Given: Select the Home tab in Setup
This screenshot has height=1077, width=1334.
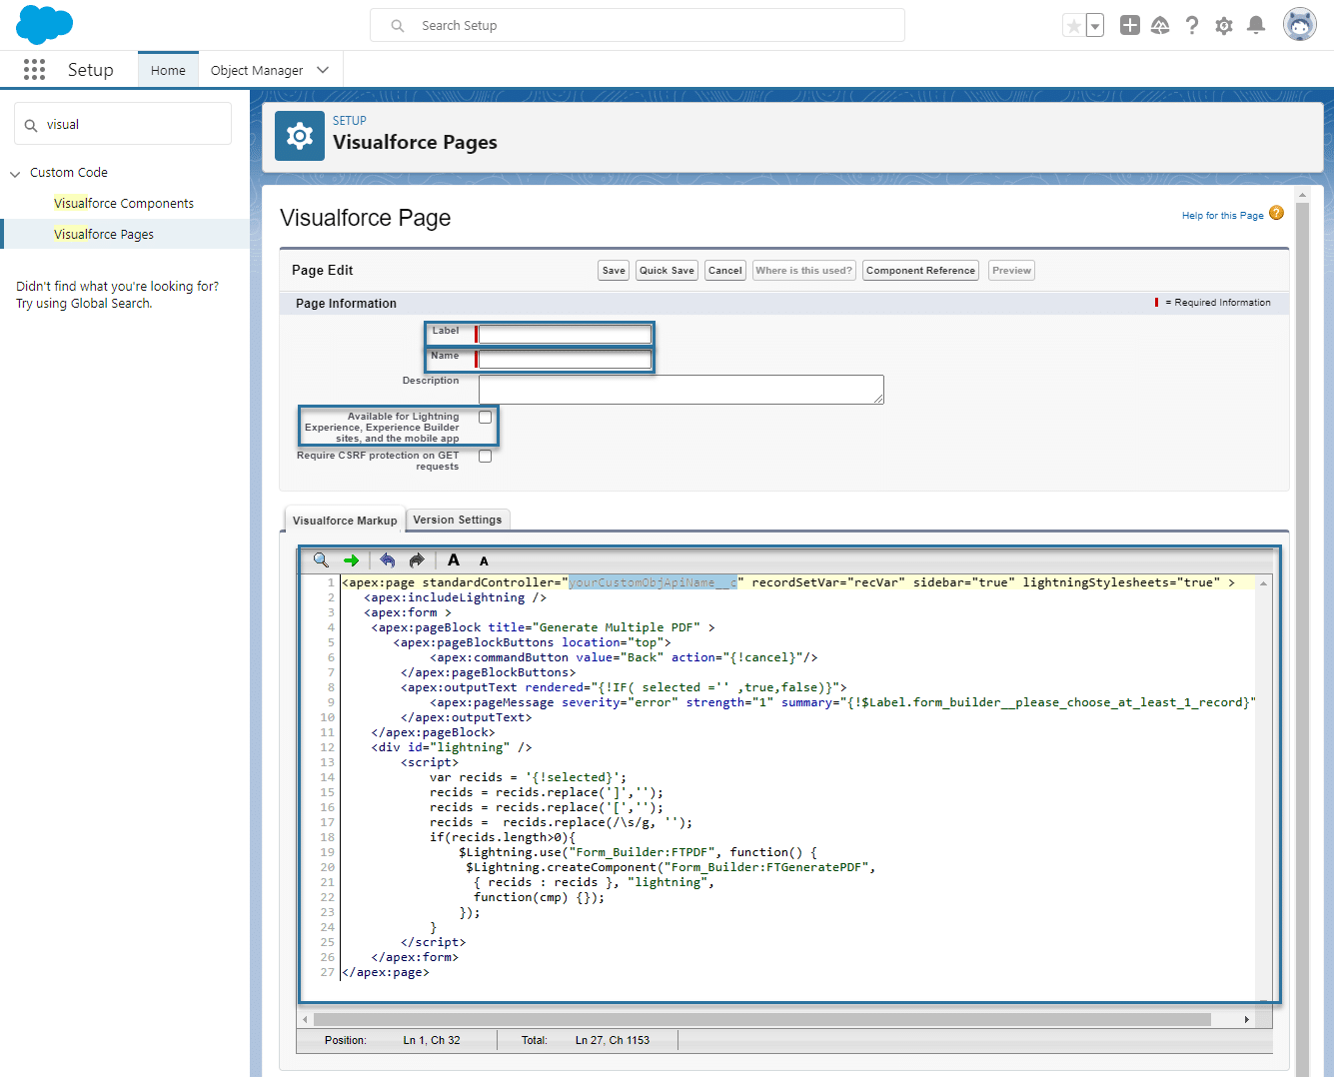Looking at the screenshot, I should point(168,69).
